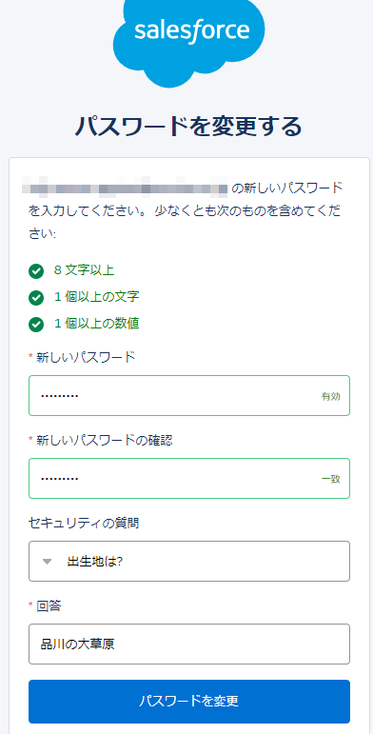Open the セキュリティの質問 select box
The height and width of the screenshot is (734, 373).
189,562
